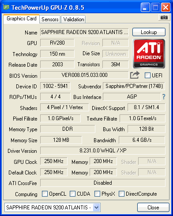Toggle the PhysX checkbox
This screenshot has width=173, height=216.
point(97,193)
